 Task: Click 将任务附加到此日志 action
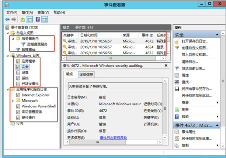point(196,96)
